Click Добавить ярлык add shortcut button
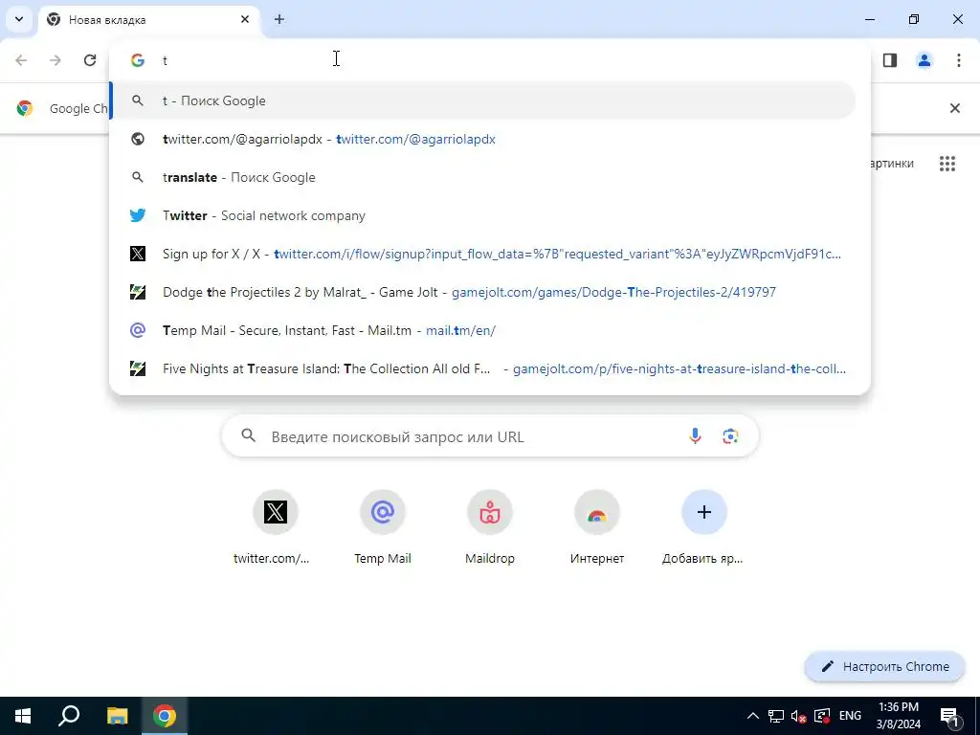The width and height of the screenshot is (980, 735). point(703,528)
